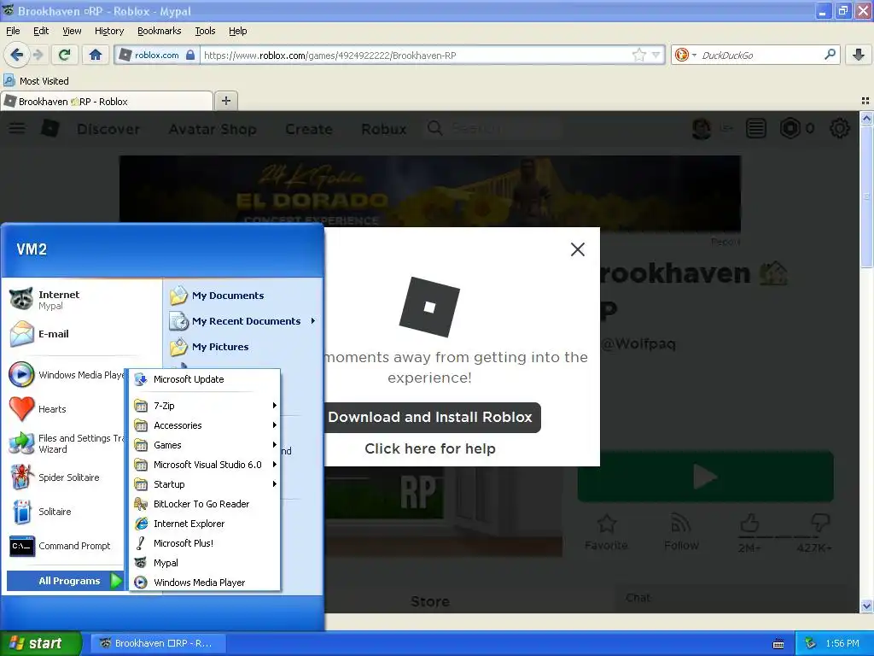Screen dimensions: 874x656
Task: Click the padlock site security icon
Action: 190,55
